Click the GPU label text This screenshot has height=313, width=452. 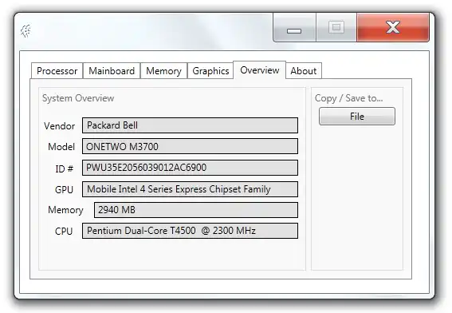click(64, 190)
